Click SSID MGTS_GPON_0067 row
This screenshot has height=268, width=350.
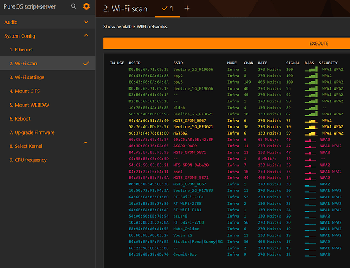[x=190, y=121]
